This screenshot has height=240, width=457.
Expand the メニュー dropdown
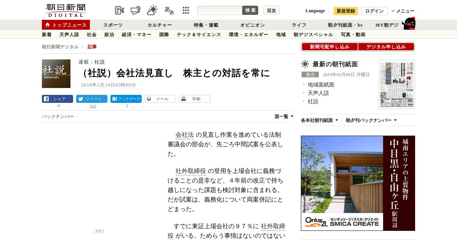(x=403, y=11)
